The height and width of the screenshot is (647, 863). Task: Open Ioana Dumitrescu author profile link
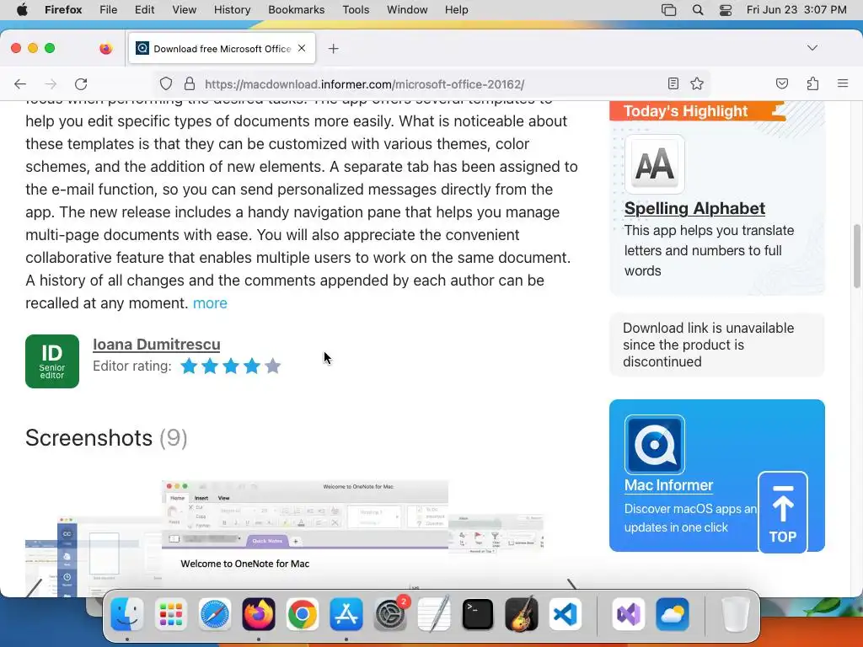tap(156, 345)
